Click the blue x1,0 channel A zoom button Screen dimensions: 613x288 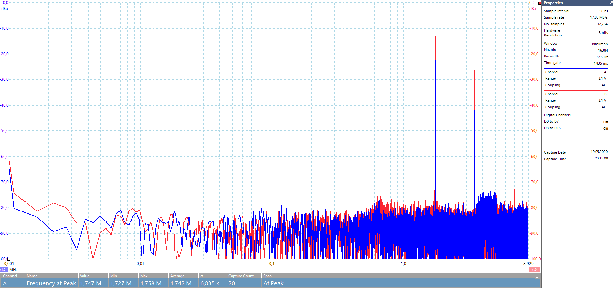(x=4, y=270)
